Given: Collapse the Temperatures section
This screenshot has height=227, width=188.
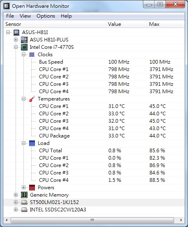Looking at the screenshot, I should tap(23, 99).
